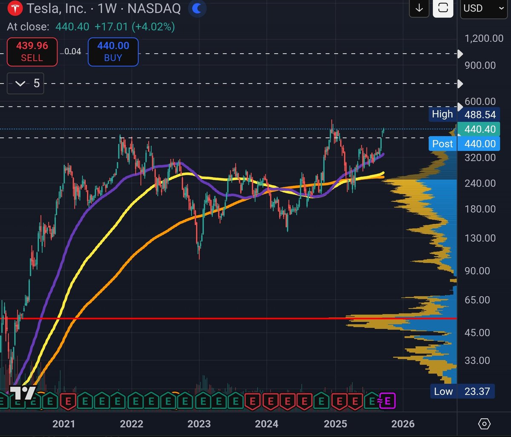Select the green 440.40 last price label
The image size is (511, 437).
click(x=478, y=129)
